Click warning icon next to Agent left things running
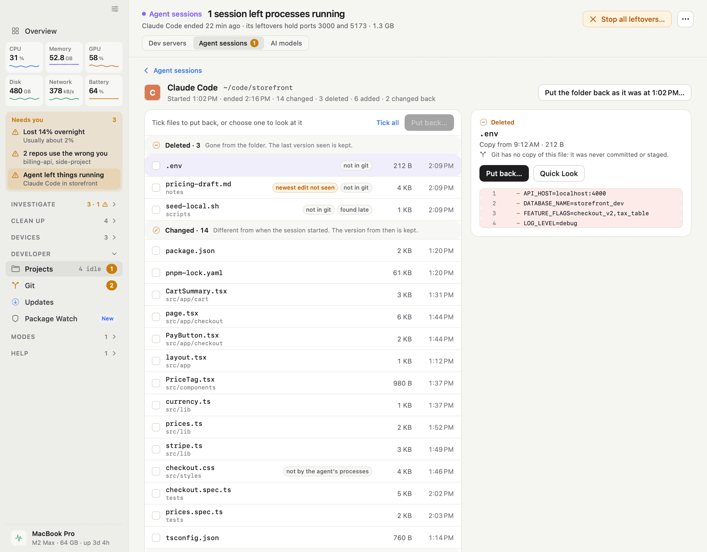The height and width of the screenshot is (552, 707). coord(15,175)
